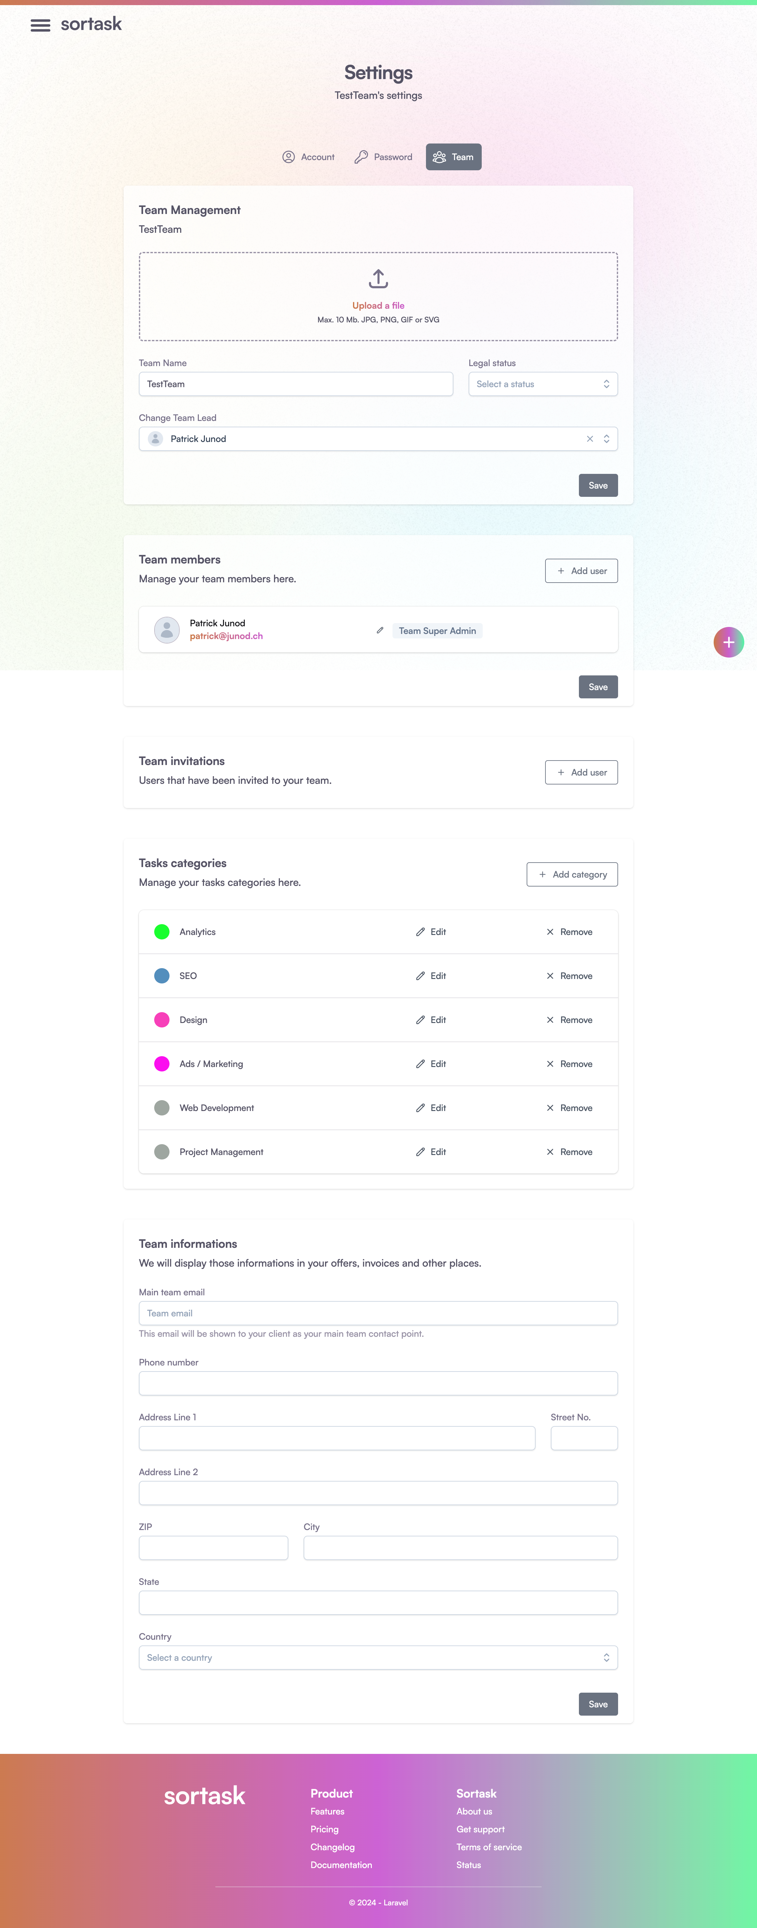Open the Pricing footer link

pos(325,1829)
